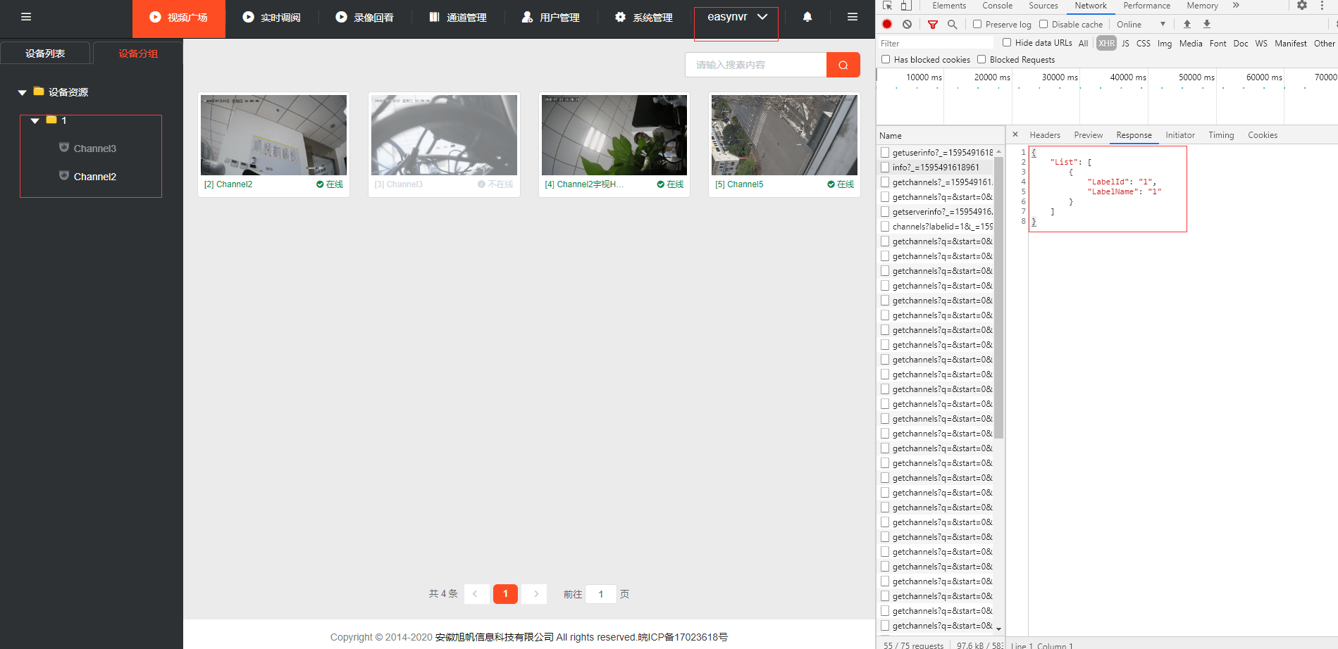
Task: Collapse the 设备资源 device tree folder
Action: [x=21, y=92]
